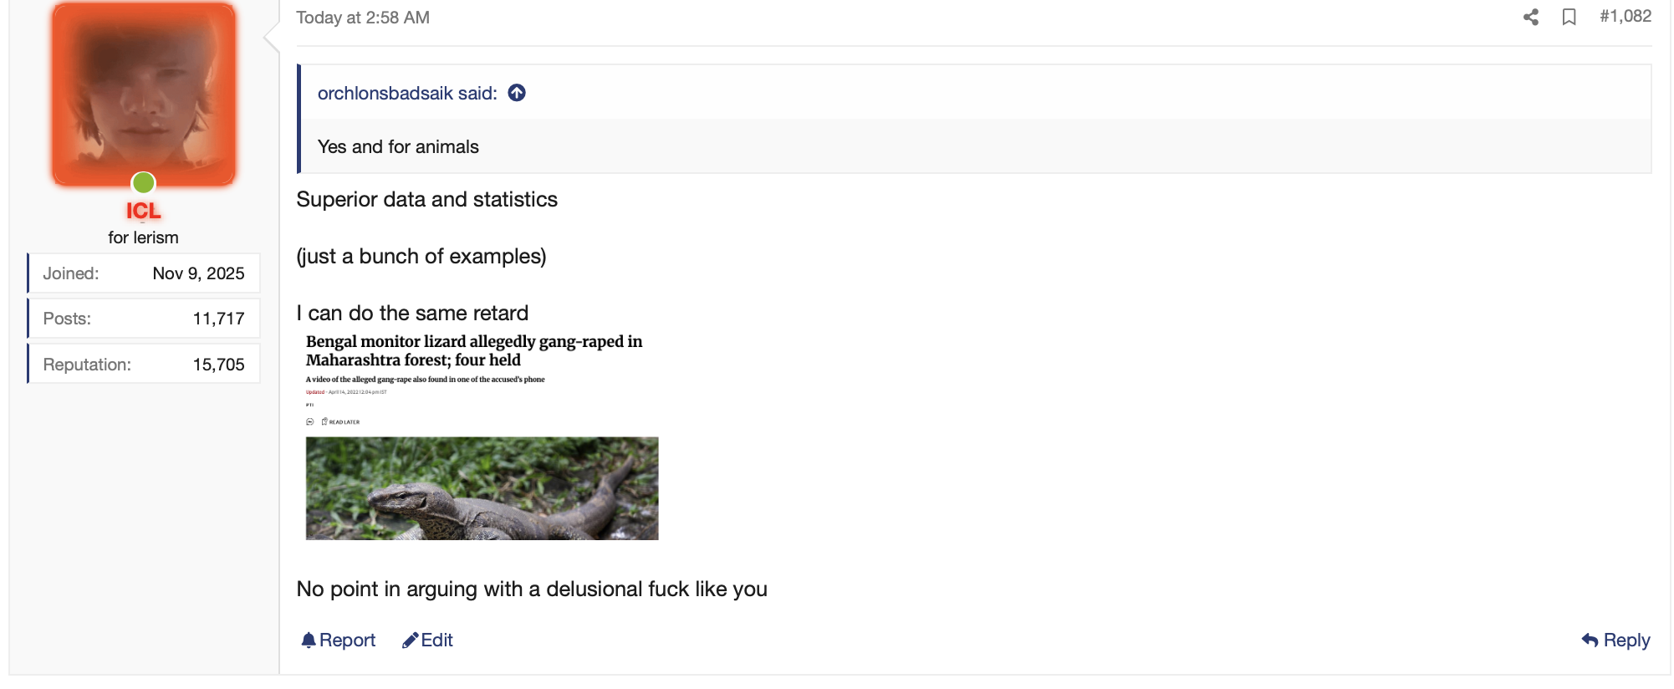The width and height of the screenshot is (1674, 689).
Task: Click the Reputation value 15,705
Action: 218,365
